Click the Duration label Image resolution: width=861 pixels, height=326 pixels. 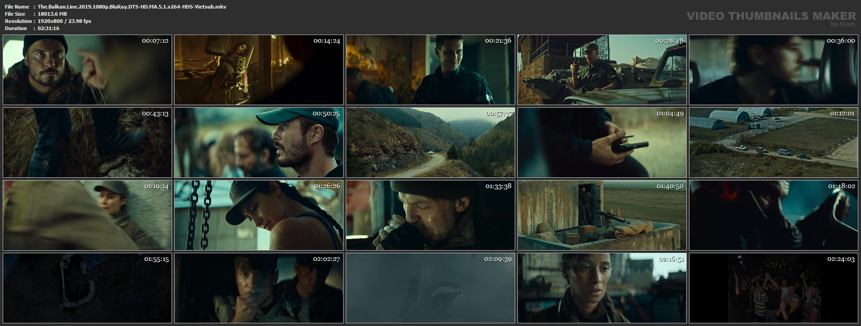(x=16, y=28)
